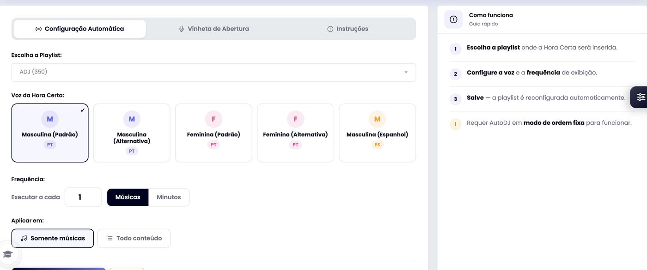Click step 3 text Salve
The height and width of the screenshot is (270, 647).
[x=475, y=98]
